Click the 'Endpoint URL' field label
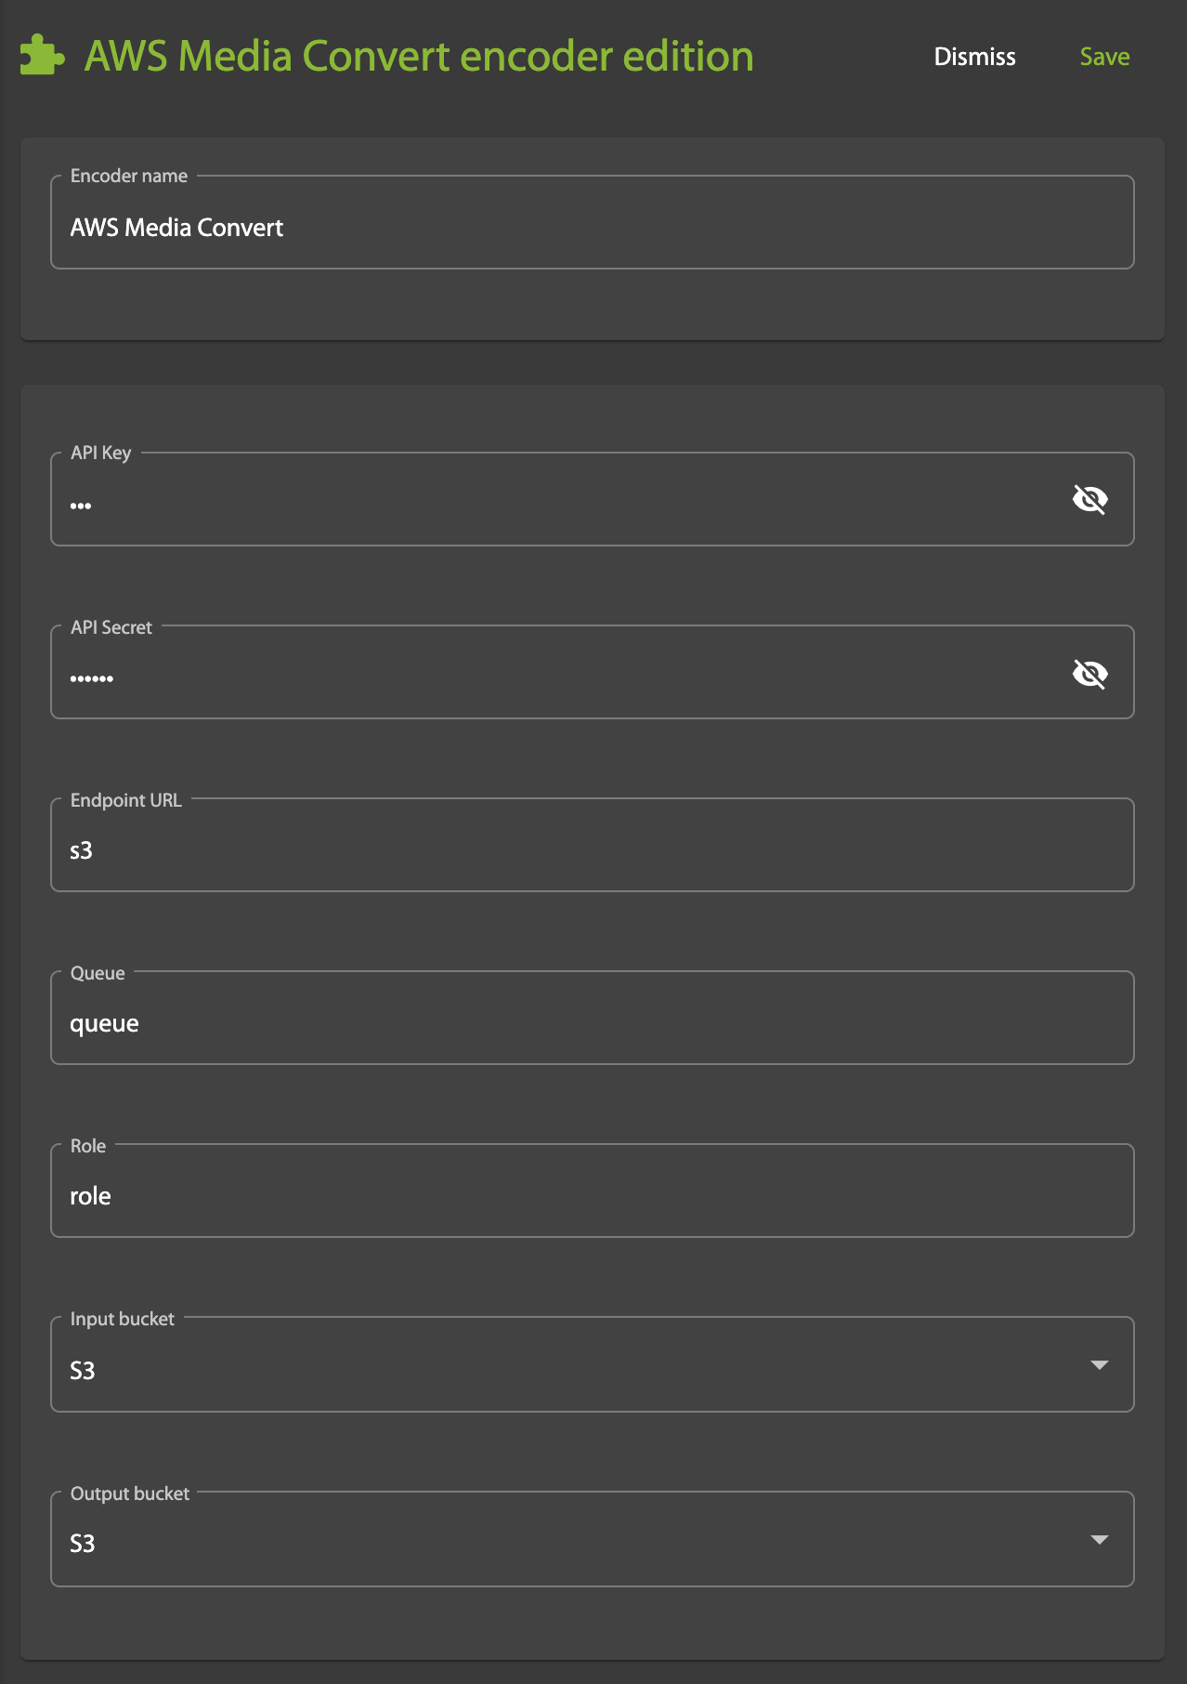Viewport: 1187px width, 1684px height. pyautogui.click(x=126, y=800)
